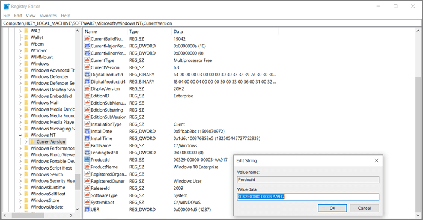423x220 pixels.
Task: Click the string icon beside InstallationType
Action: pyautogui.click(x=87, y=124)
